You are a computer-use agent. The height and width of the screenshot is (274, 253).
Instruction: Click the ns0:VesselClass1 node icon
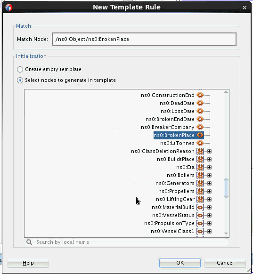(200, 231)
